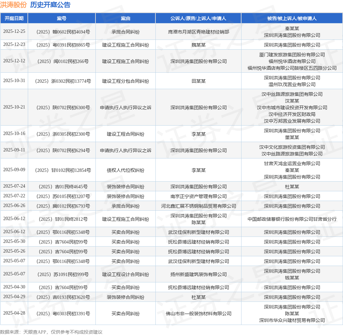Screen dimensions: 343x335
Task: Click the date 2025-04-28
Action: tap(14, 313)
